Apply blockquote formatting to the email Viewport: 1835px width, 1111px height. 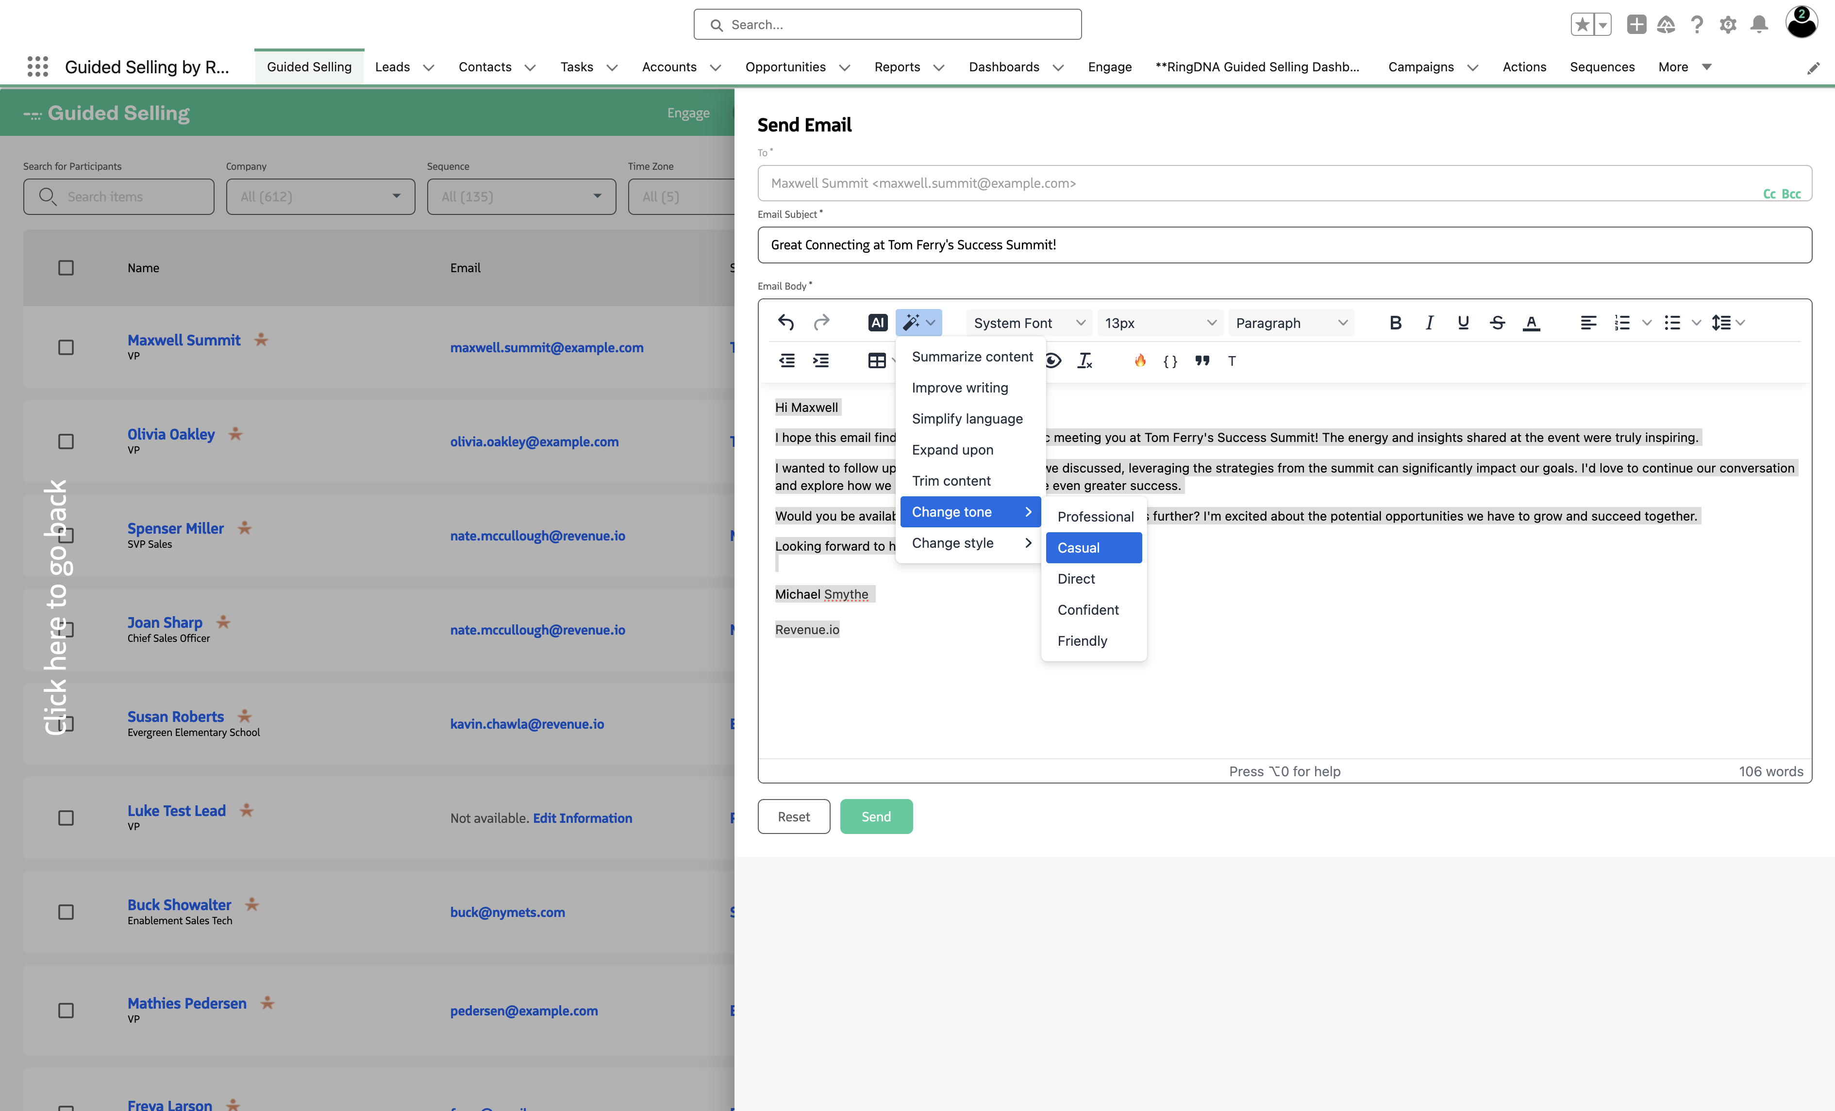(x=1202, y=360)
